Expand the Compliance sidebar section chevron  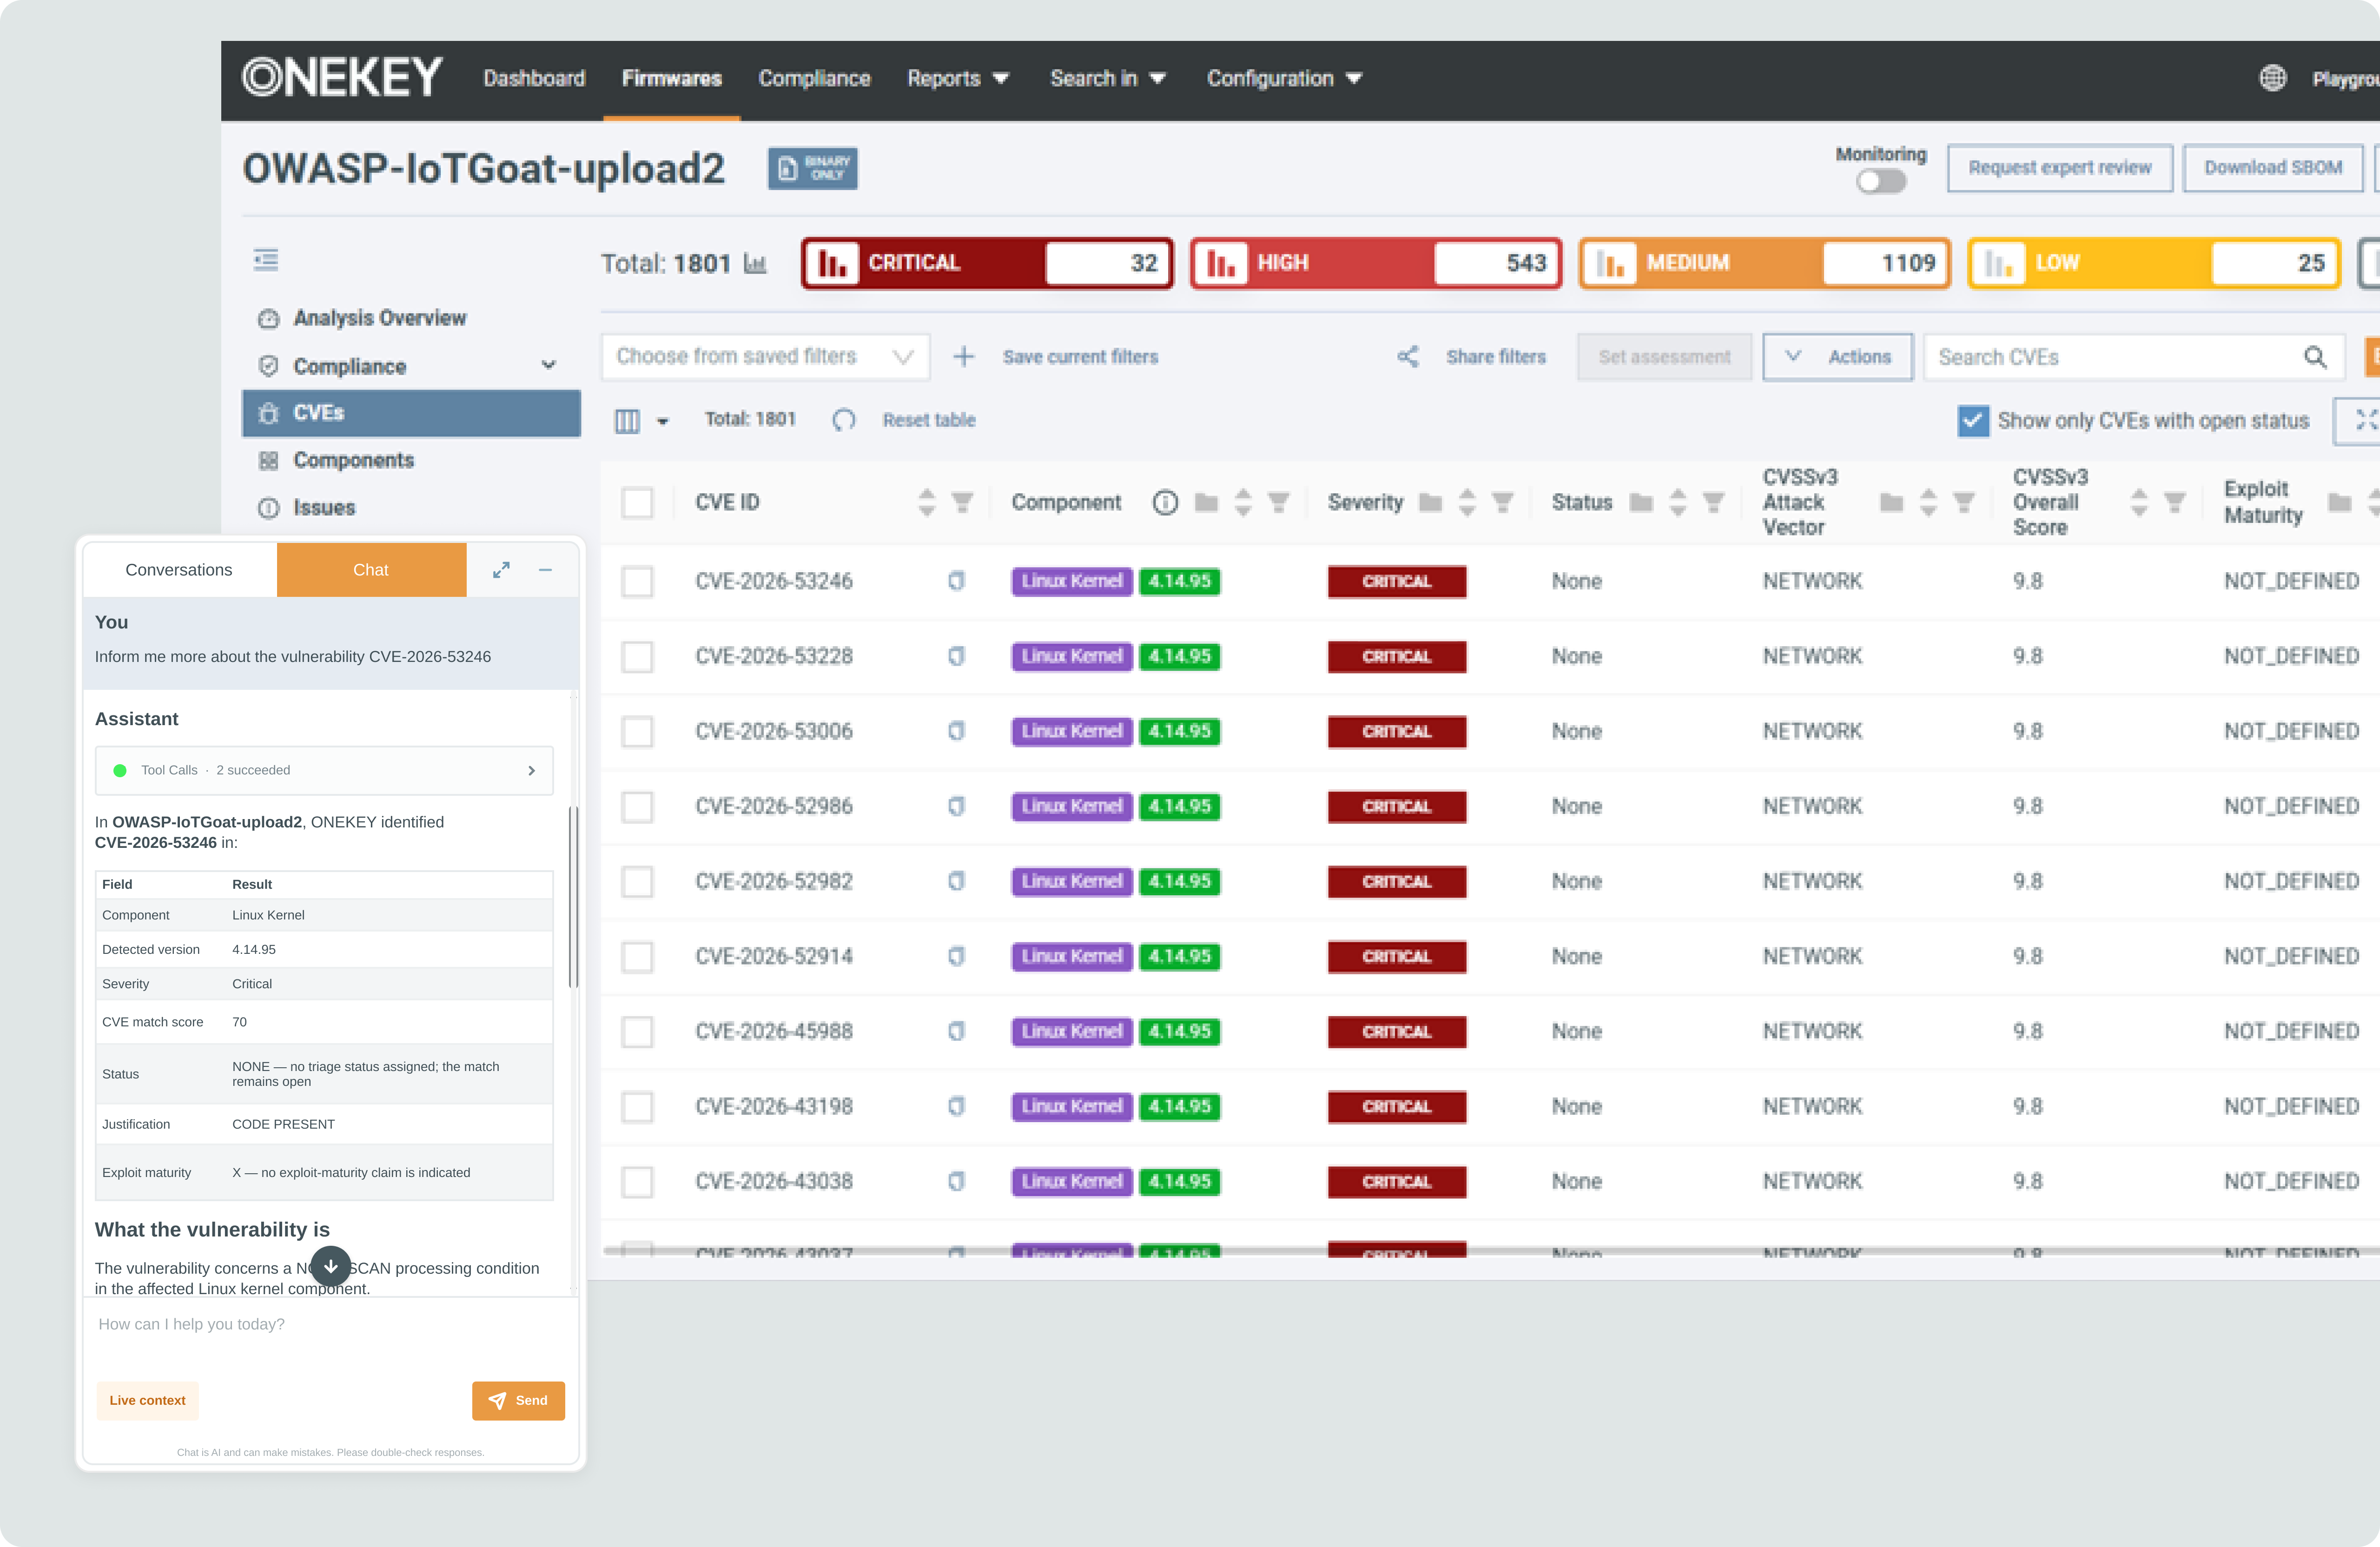(548, 365)
